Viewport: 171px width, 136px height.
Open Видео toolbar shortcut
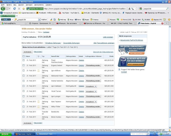86,20
